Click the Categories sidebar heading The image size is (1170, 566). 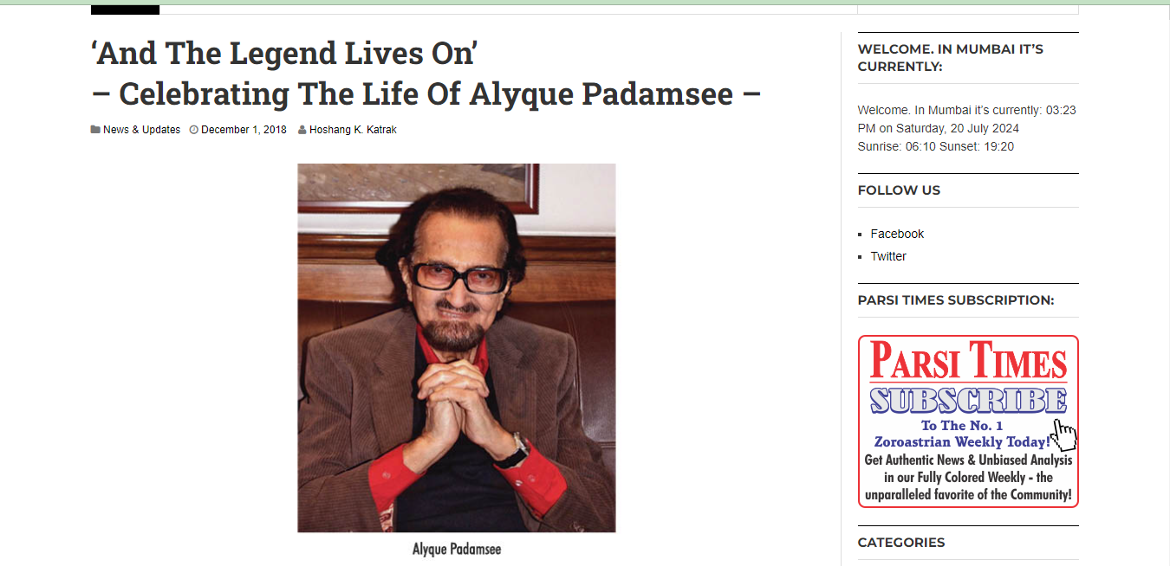[x=900, y=543]
